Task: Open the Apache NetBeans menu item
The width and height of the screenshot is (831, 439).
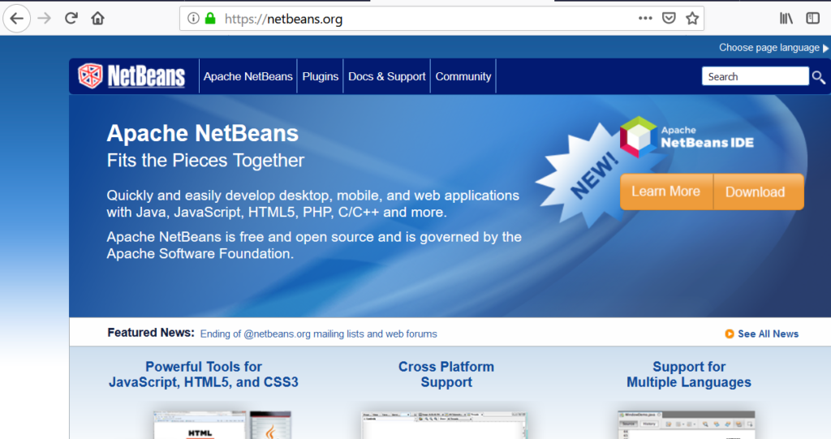Action: (248, 76)
